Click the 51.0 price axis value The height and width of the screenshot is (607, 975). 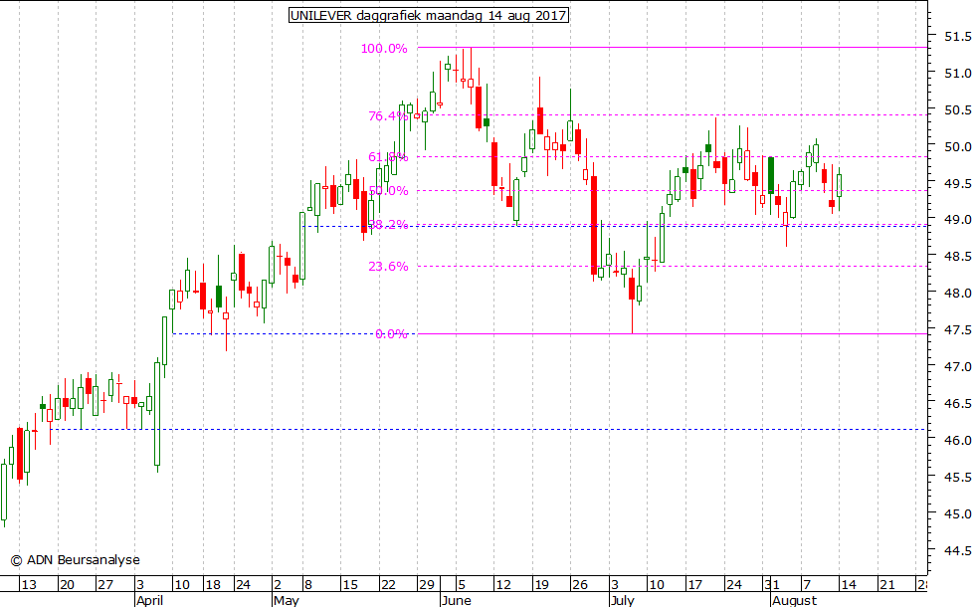tap(957, 74)
